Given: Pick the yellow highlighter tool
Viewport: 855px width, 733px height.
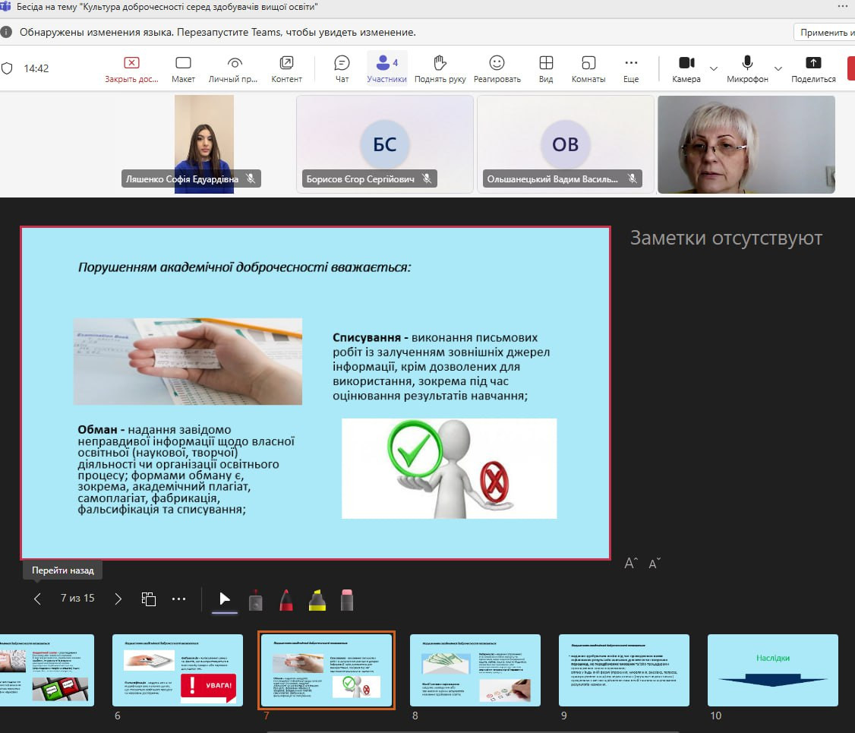Looking at the screenshot, I should point(317,599).
